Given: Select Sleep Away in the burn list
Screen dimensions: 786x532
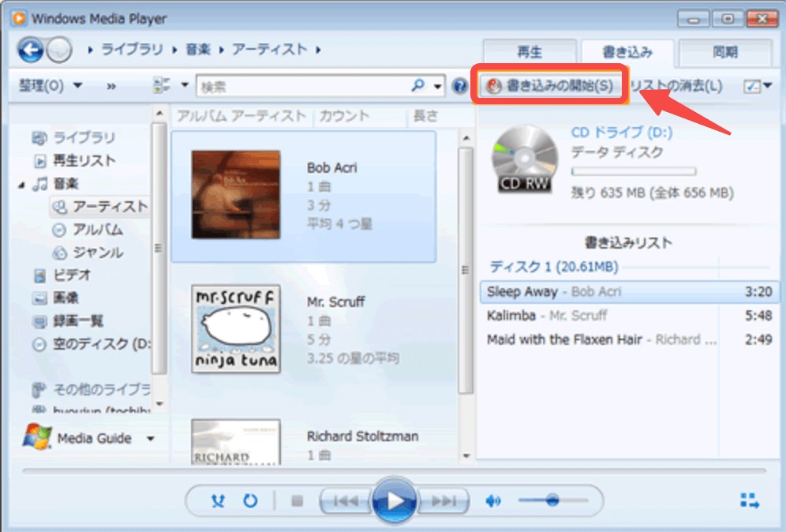Looking at the screenshot, I should (x=630, y=292).
